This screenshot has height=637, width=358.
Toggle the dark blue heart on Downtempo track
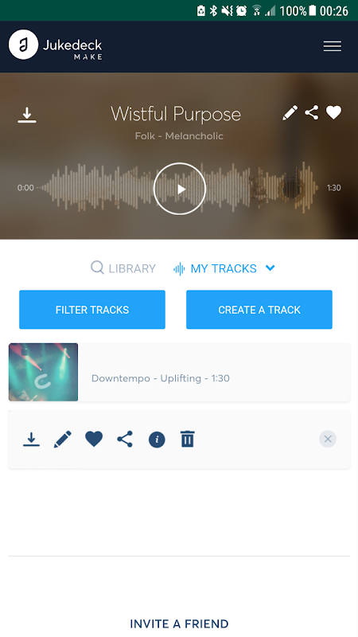[x=94, y=440]
